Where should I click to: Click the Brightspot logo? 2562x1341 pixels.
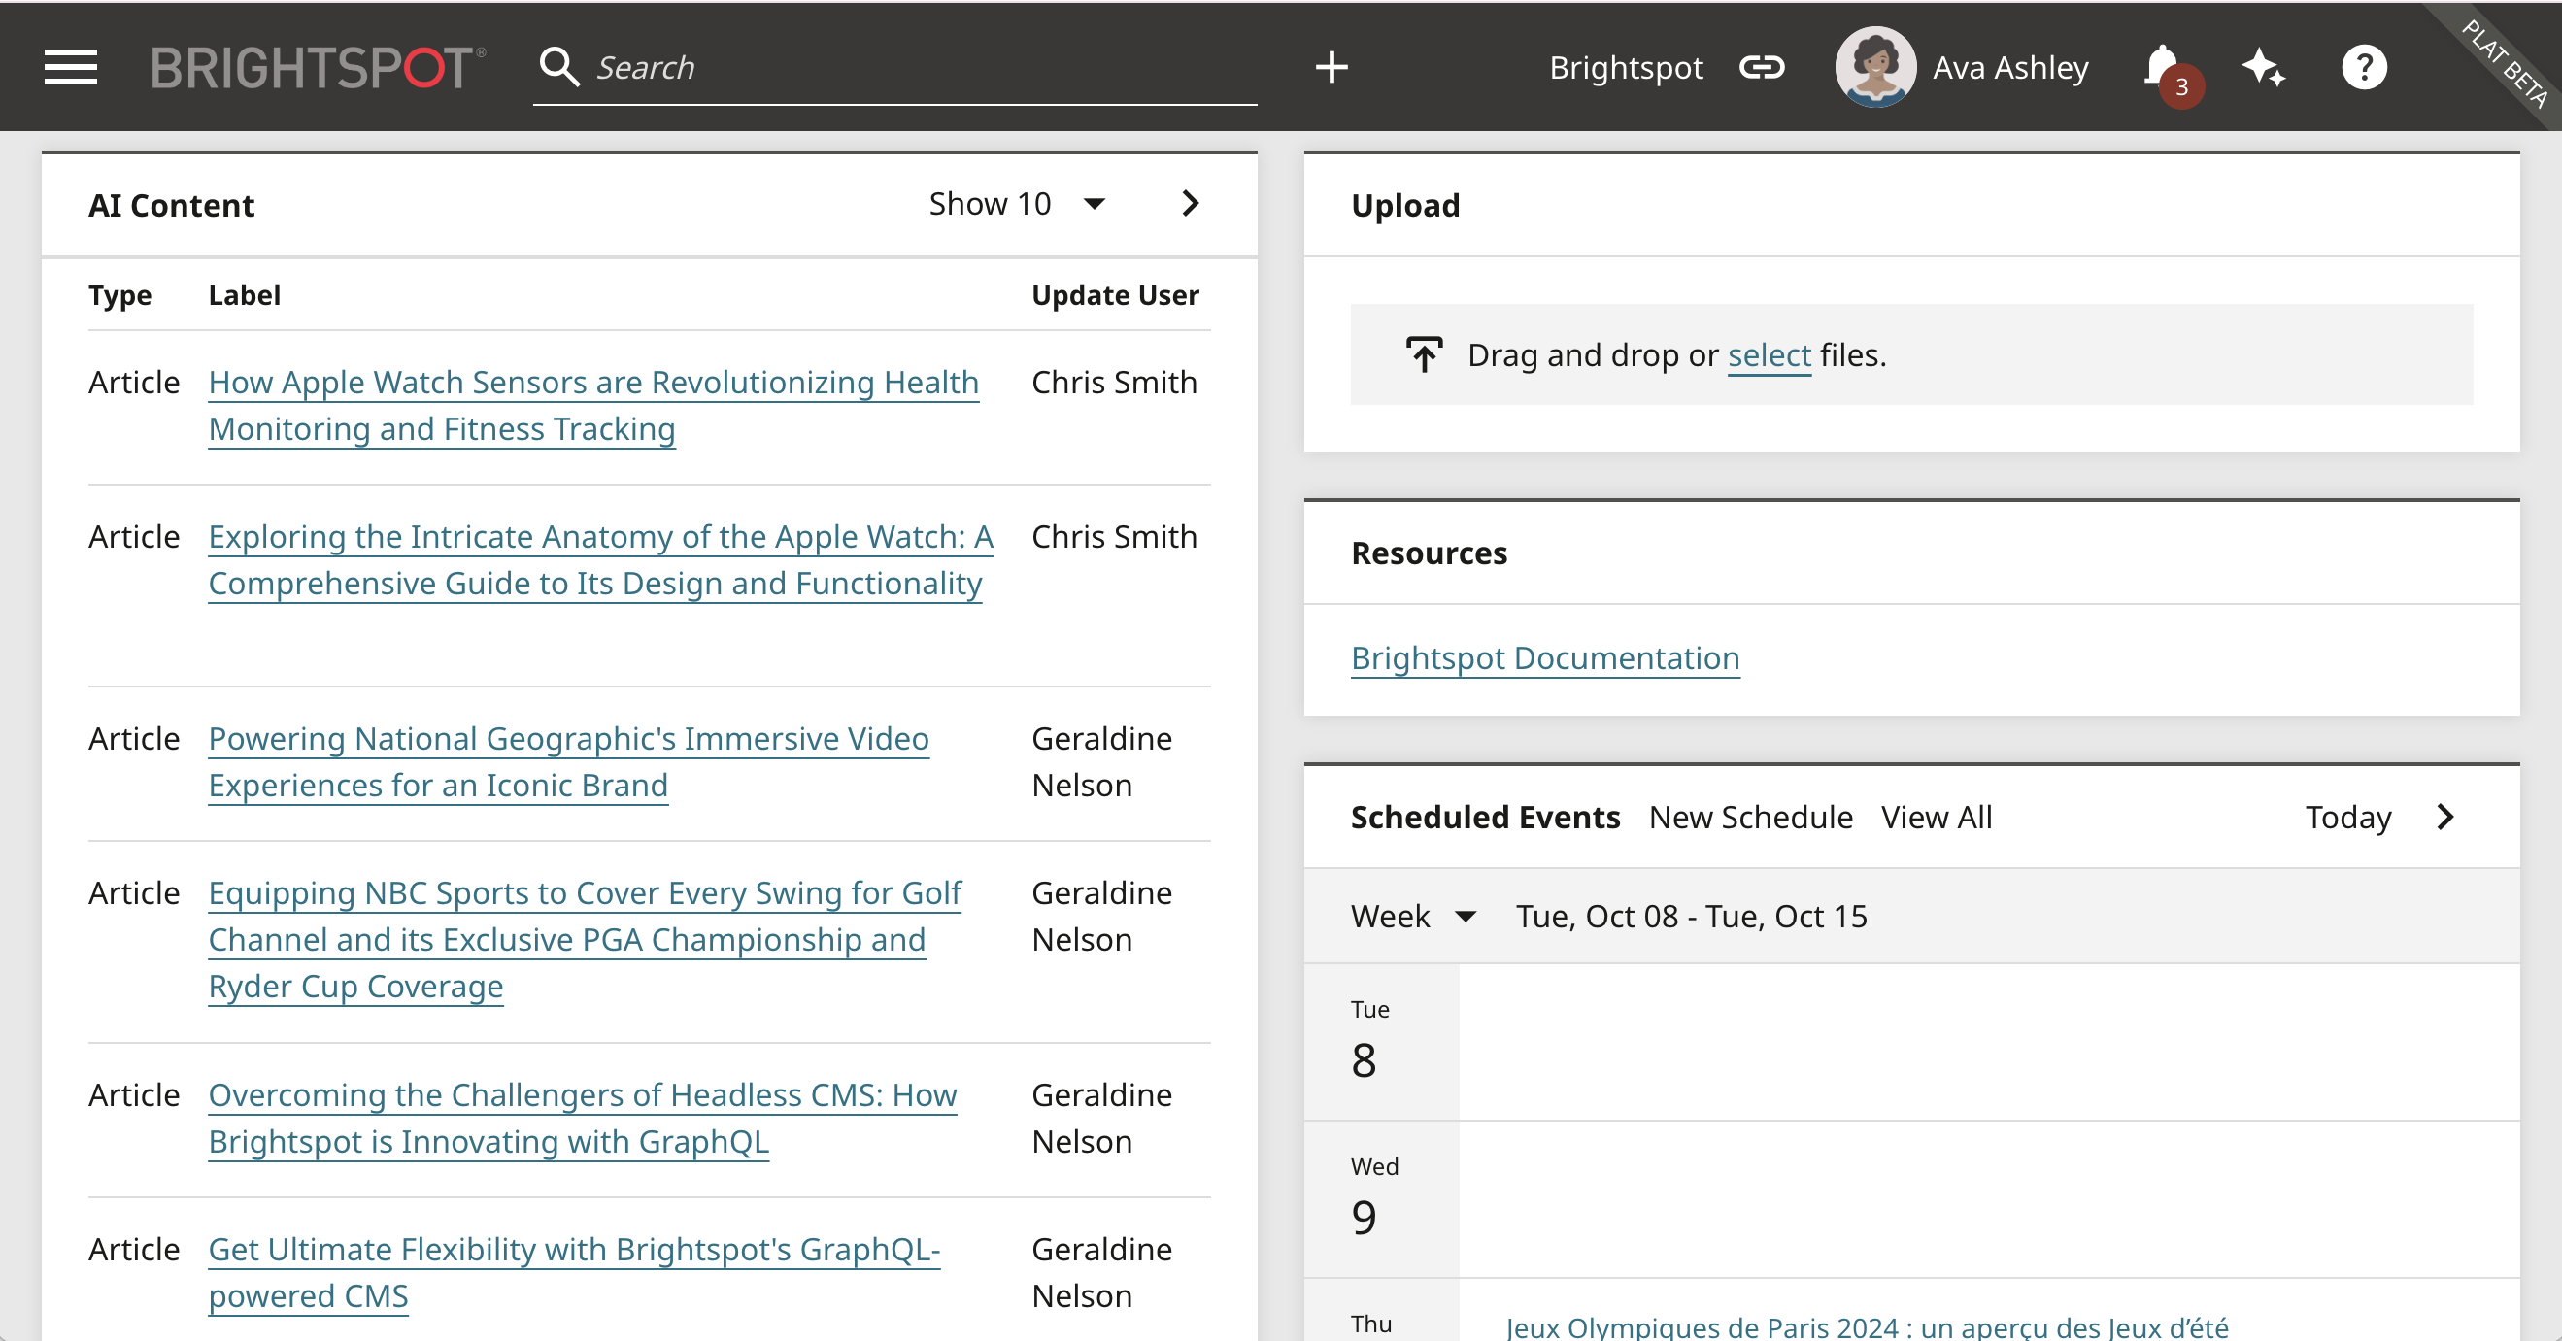(x=319, y=68)
